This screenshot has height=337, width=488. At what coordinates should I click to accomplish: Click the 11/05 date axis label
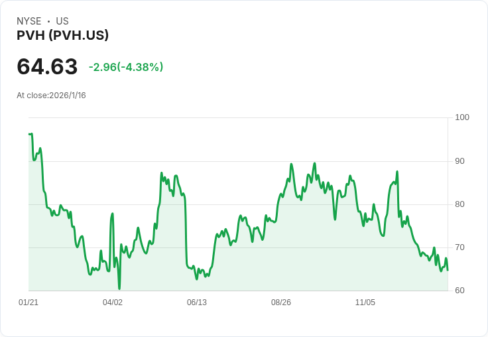coord(365,303)
